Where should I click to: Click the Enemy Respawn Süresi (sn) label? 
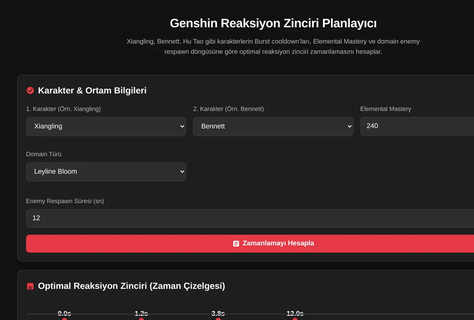[65, 201]
